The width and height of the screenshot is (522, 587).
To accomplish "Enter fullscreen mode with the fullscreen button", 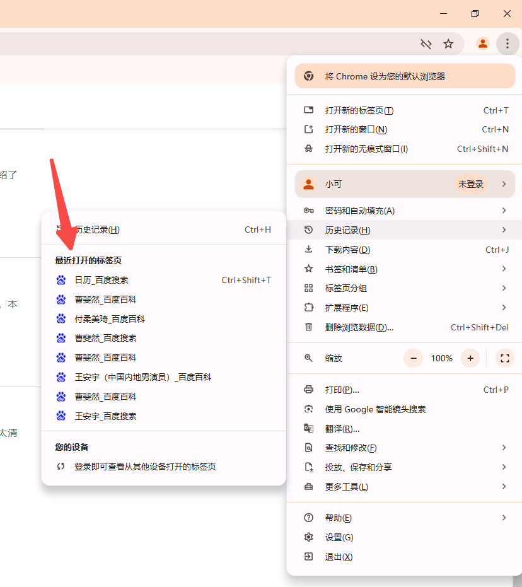I will click(504, 358).
